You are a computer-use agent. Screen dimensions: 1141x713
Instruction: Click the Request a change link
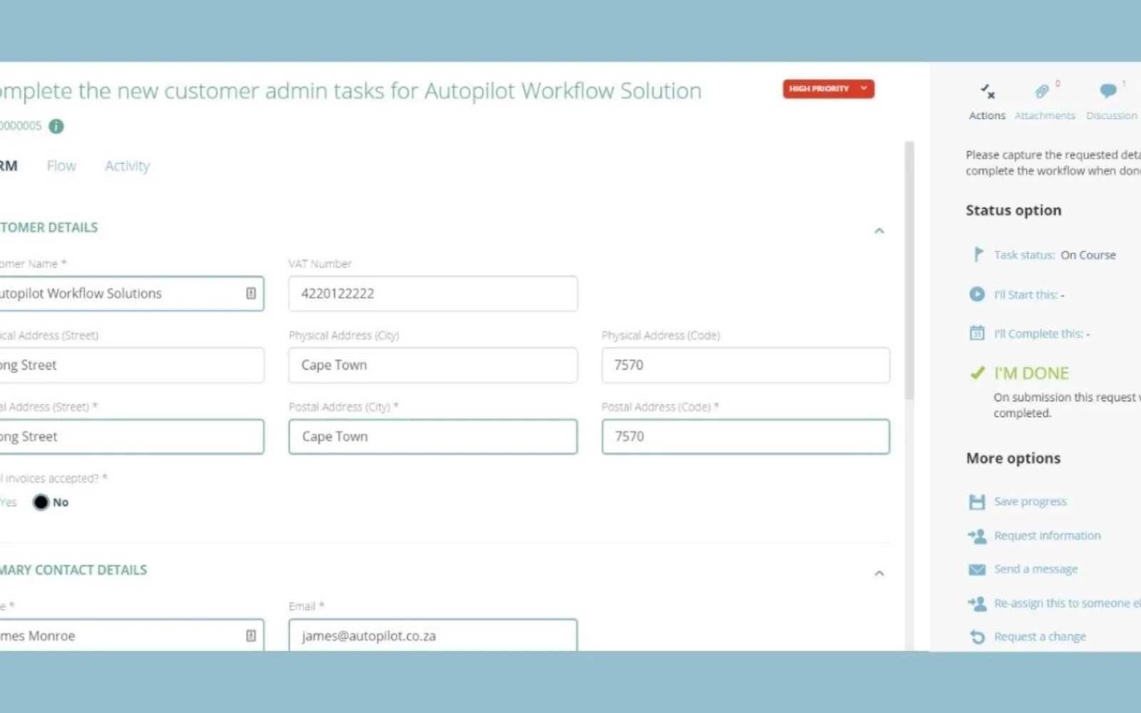[1040, 637]
